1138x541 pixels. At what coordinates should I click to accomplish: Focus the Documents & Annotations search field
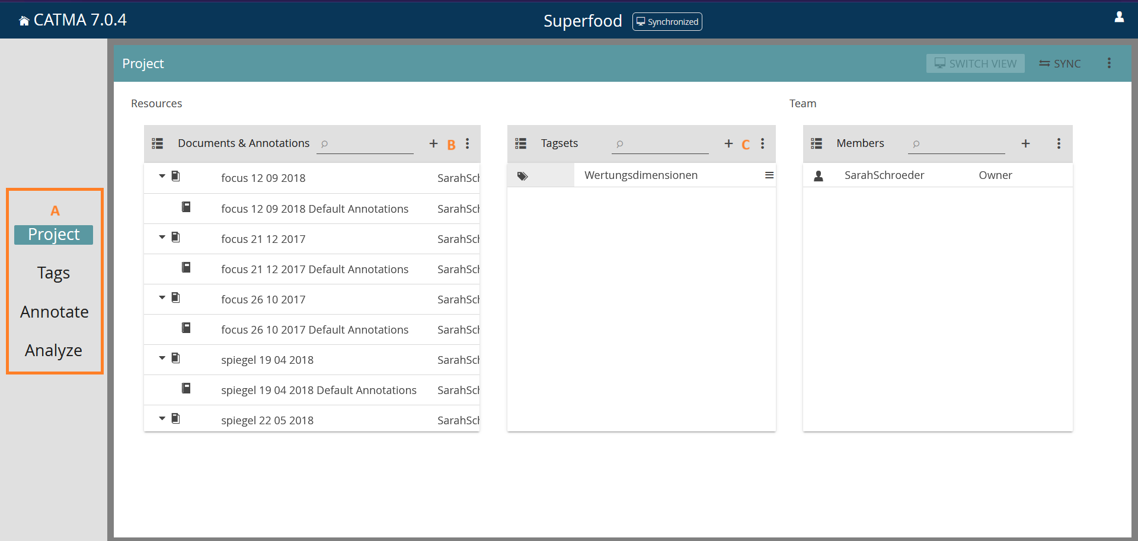click(365, 144)
